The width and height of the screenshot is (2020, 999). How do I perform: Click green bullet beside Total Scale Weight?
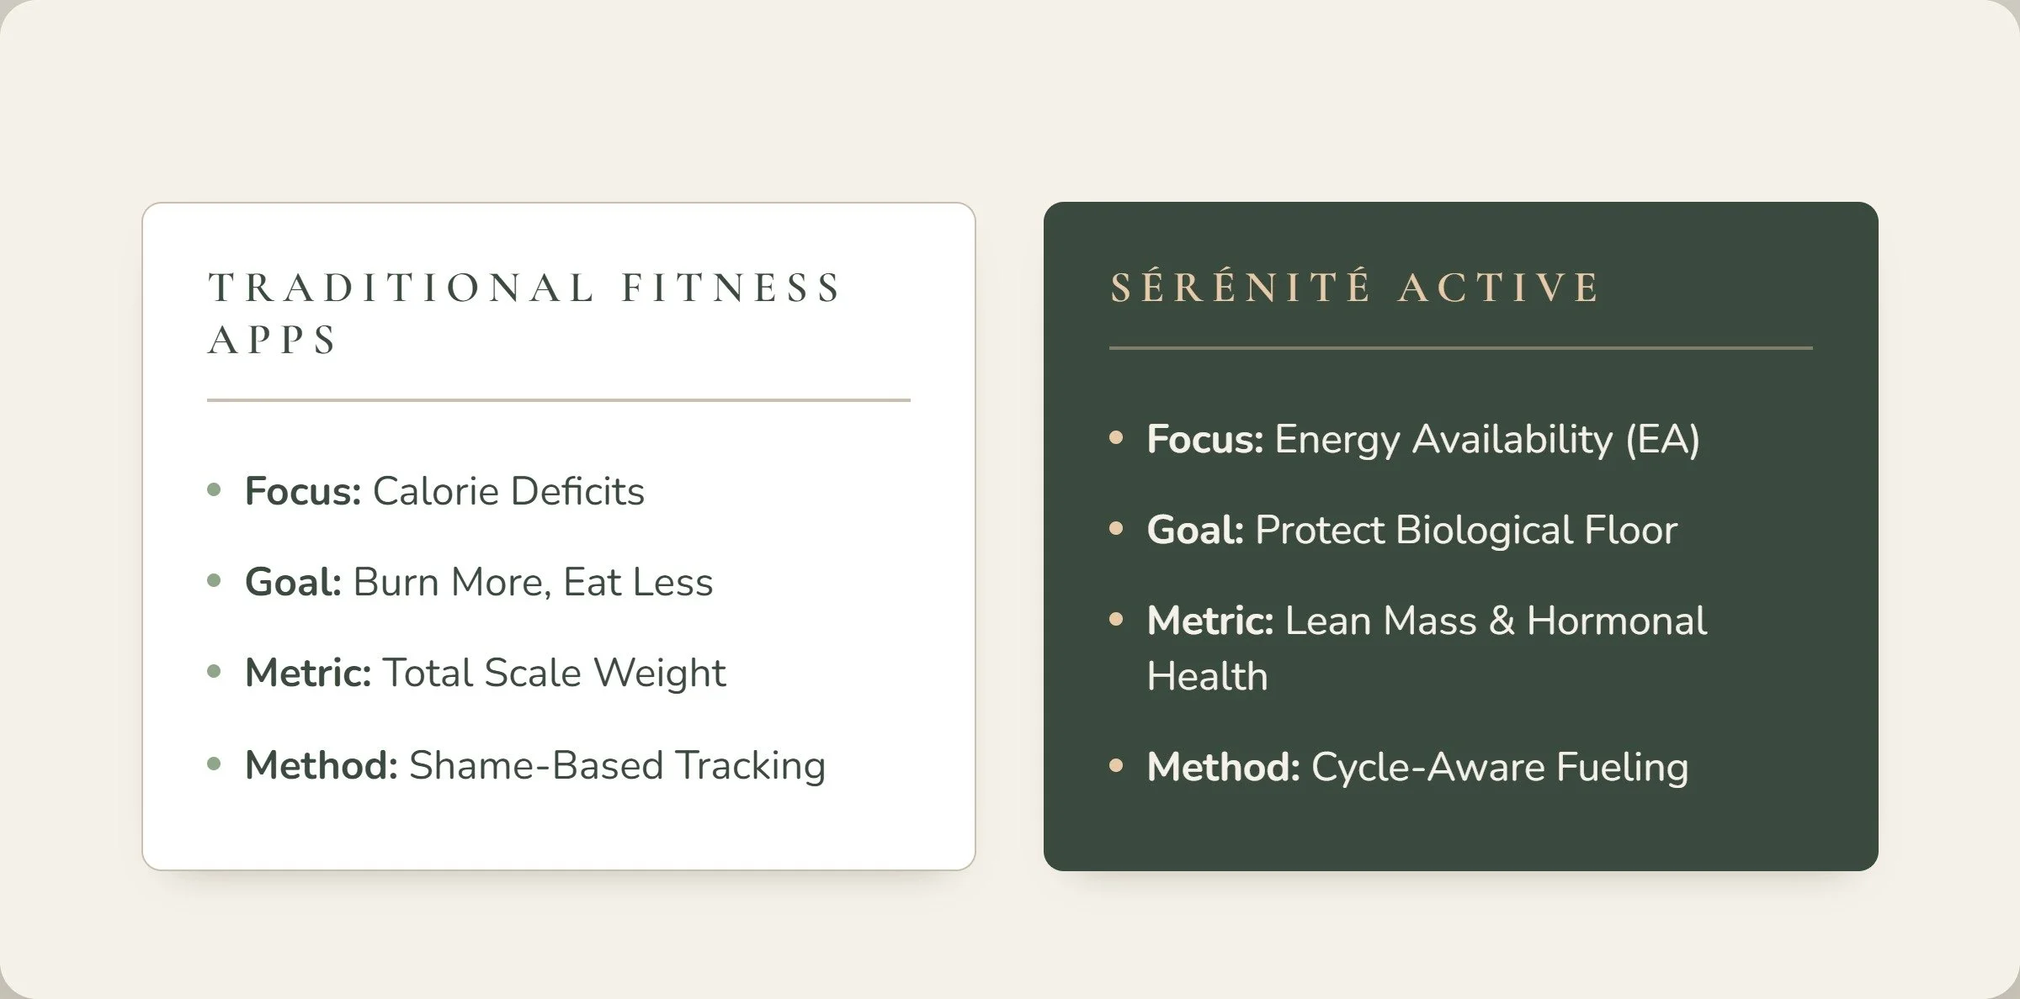214,671
